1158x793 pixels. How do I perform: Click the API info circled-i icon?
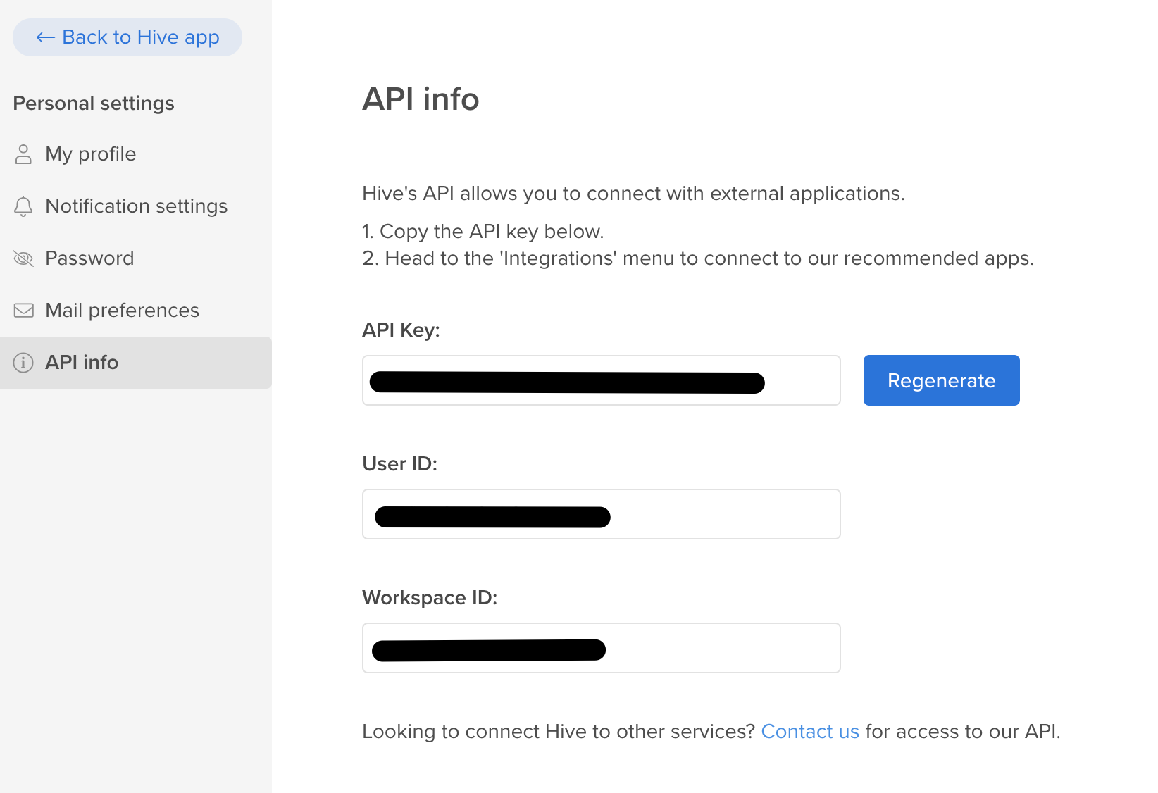(x=23, y=363)
